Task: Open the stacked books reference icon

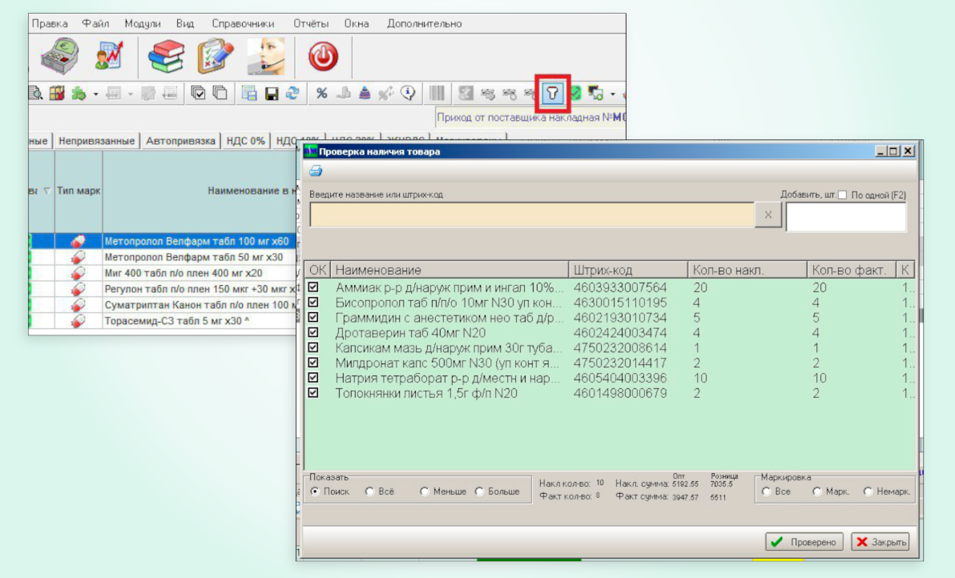Action: tap(167, 57)
